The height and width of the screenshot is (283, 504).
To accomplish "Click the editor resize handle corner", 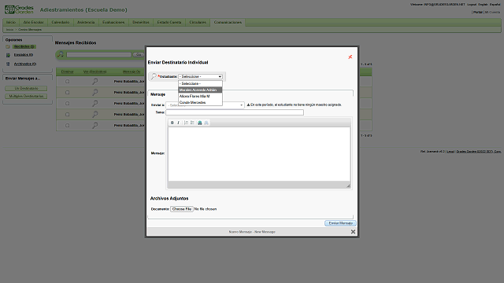I will click(x=348, y=186).
